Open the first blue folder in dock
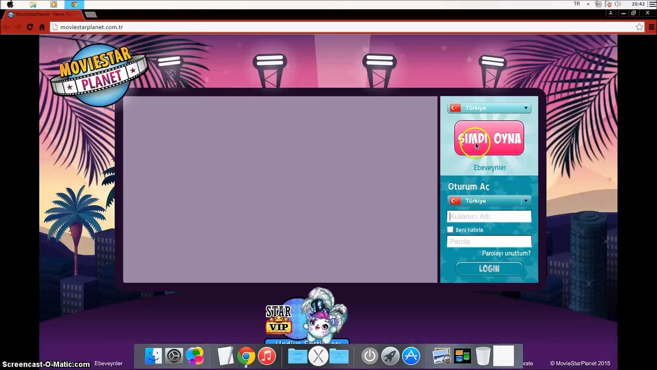This screenshot has height=370, width=657. pos(297,356)
